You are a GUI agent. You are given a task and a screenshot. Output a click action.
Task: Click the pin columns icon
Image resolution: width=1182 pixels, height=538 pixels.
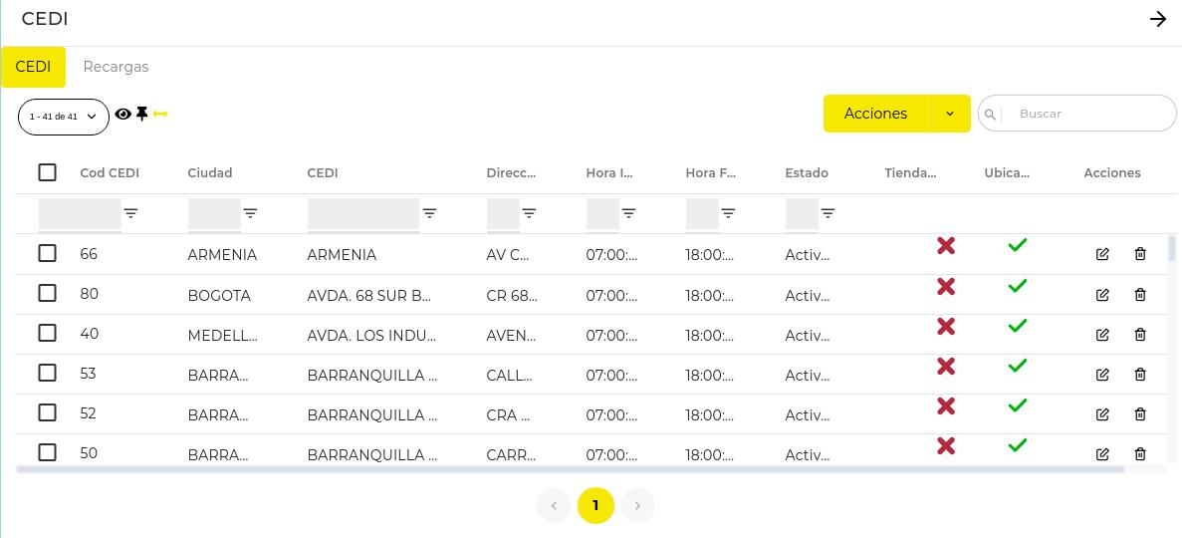(141, 114)
